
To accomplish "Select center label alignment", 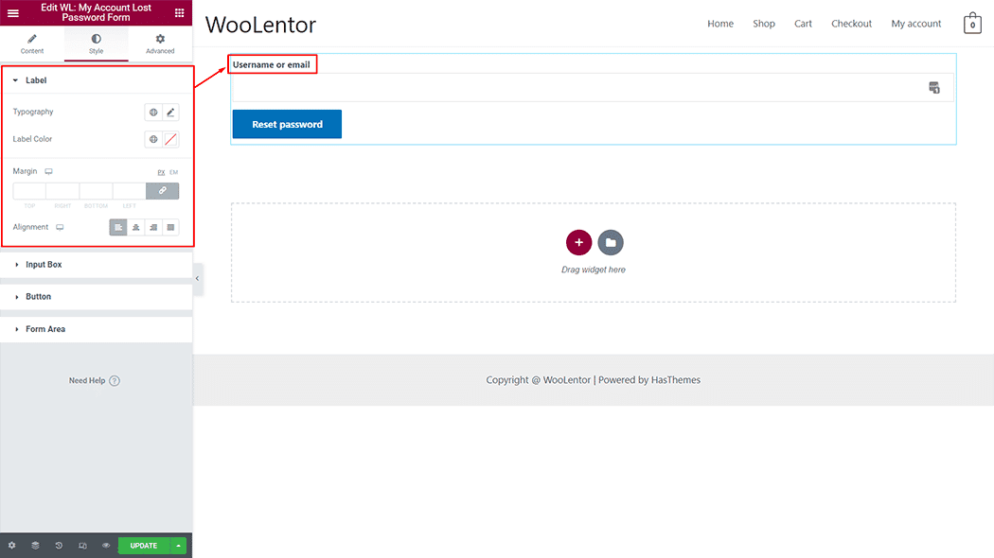I will [x=136, y=228].
